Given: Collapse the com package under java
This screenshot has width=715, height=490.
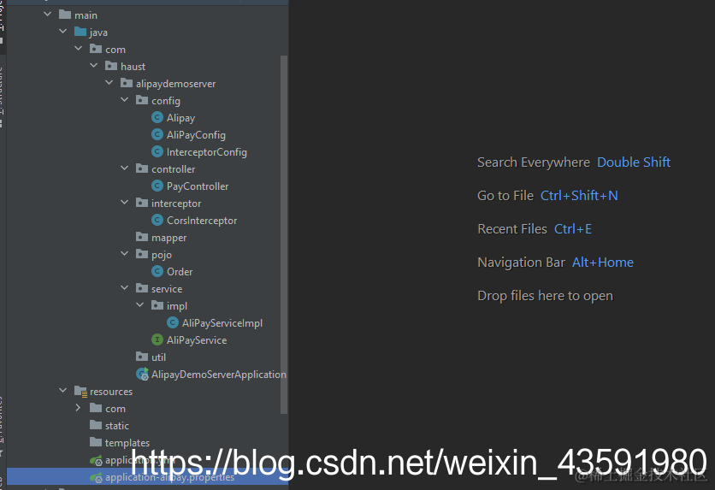Looking at the screenshot, I should click(79, 48).
